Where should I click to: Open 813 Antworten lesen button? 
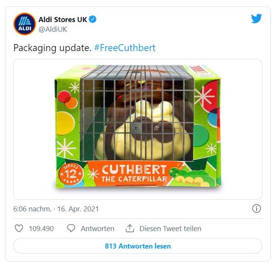(138, 246)
